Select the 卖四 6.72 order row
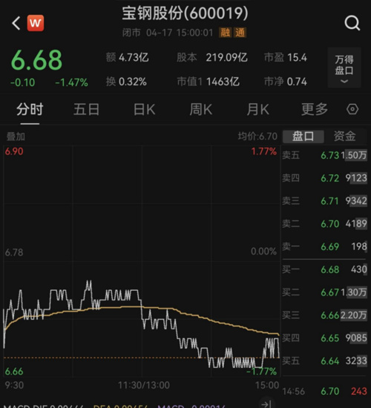Image resolution: width=371 pixels, height=408 pixels. (325, 178)
